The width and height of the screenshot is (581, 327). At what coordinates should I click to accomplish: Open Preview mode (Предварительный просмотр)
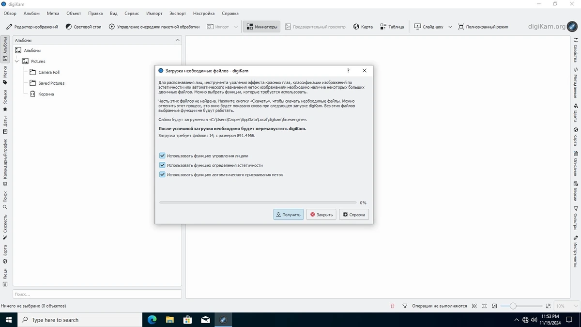pos(315,27)
